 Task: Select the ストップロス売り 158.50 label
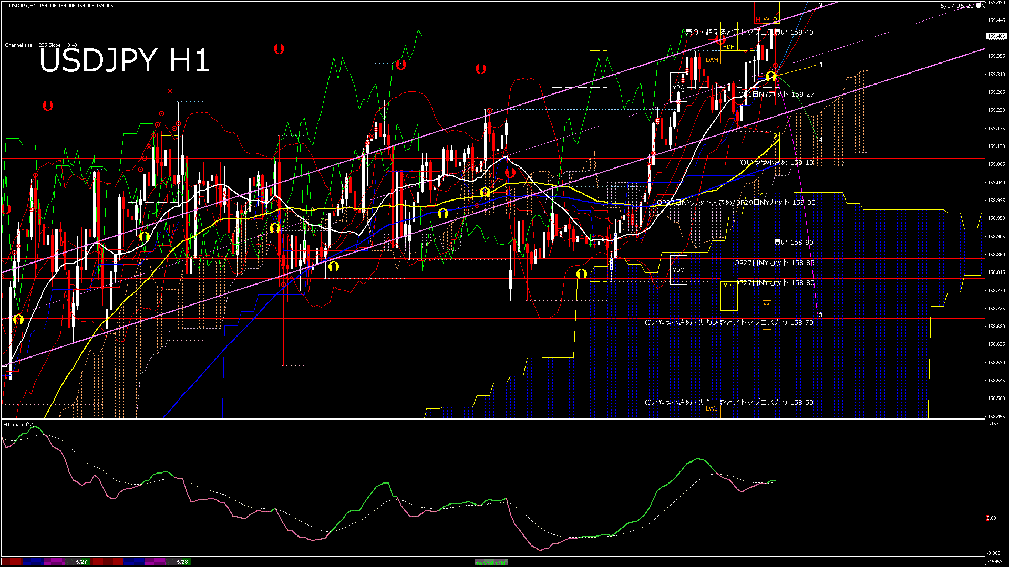[x=774, y=403]
